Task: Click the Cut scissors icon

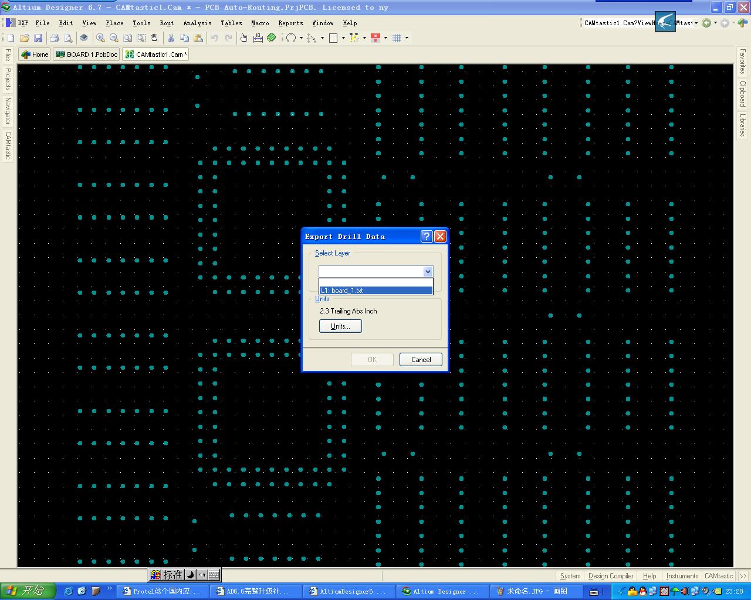Action: pos(171,38)
